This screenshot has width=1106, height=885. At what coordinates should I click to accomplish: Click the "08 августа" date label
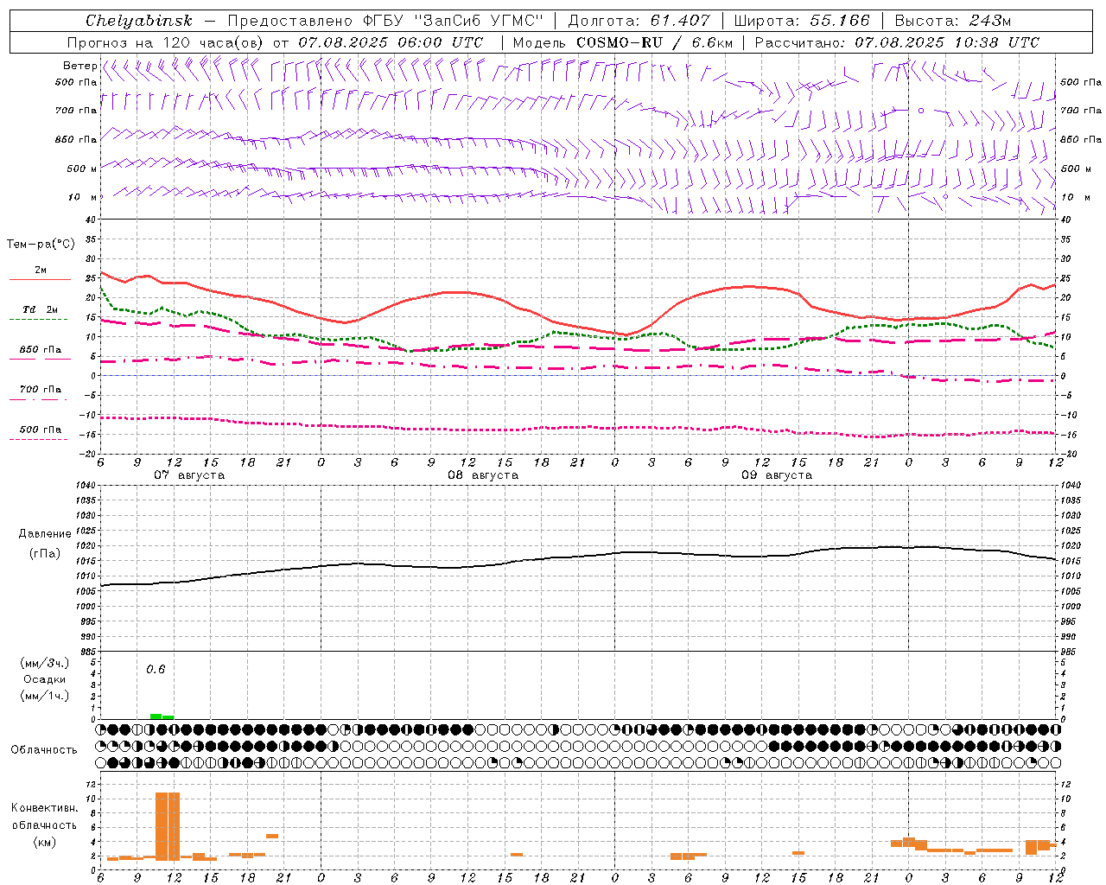(483, 475)
